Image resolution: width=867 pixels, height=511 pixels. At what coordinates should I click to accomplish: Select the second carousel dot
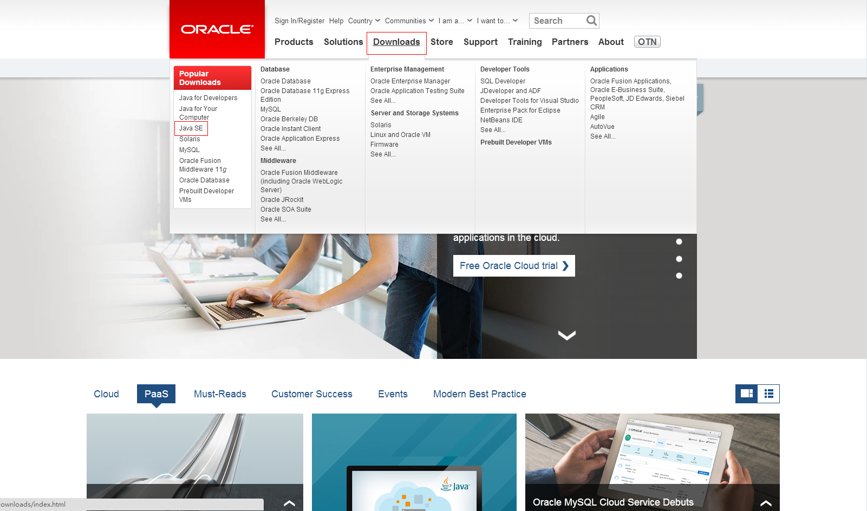679,259
